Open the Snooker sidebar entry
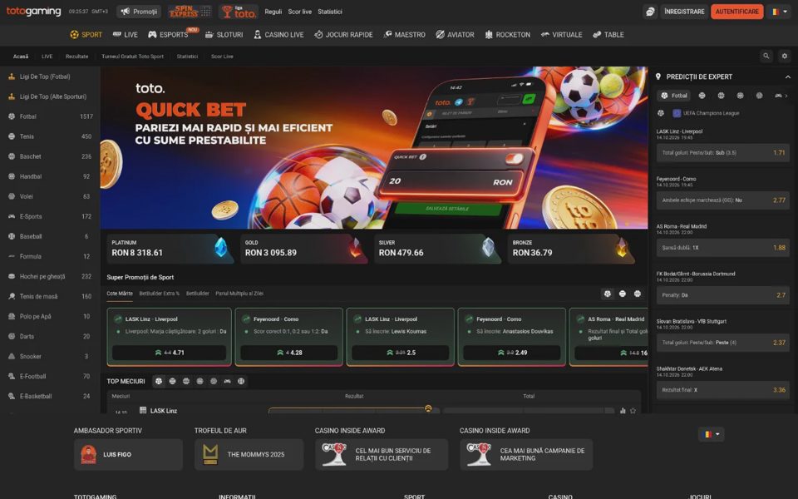The image size is (798, 499). tap(50, 357)
